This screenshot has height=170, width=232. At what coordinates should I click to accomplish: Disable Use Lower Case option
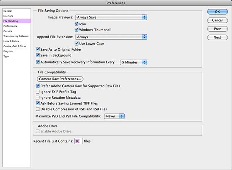point(77,43)
